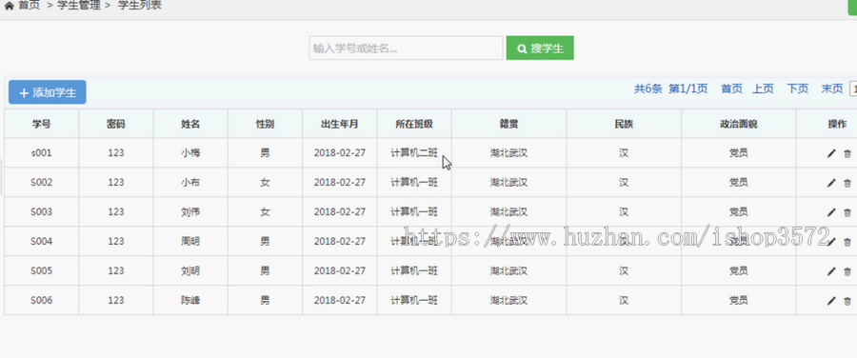Go to previous page 上页
The image size is (857, 358).
[x=763, y=89]
